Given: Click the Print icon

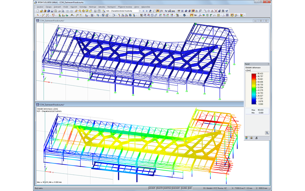Looking at the screenshot, I should click(x=59, y=11).
